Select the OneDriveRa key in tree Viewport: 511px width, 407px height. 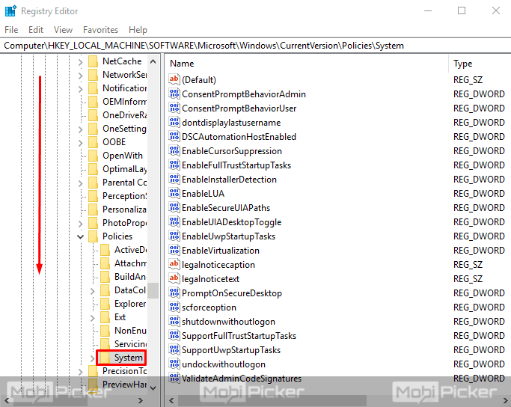124,115
